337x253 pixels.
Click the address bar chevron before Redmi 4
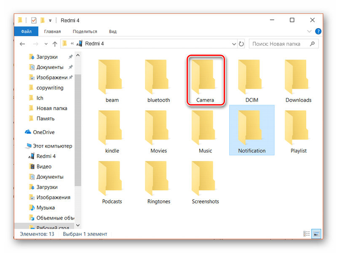click(x=72, y=44)
